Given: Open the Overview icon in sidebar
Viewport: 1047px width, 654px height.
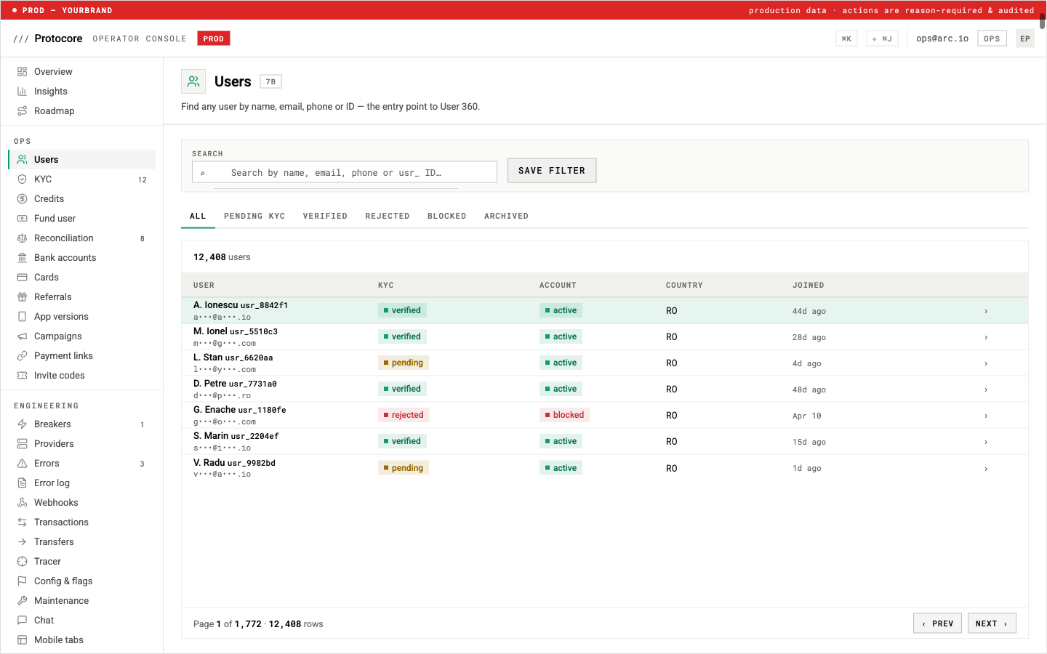Looking at the screenshot, I should (22, 72).
